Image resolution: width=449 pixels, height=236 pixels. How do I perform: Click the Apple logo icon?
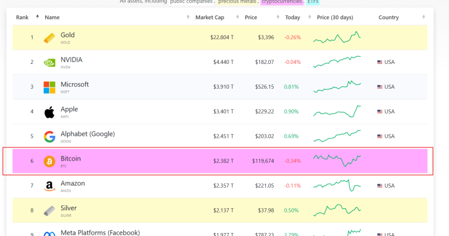pos(50,112)
